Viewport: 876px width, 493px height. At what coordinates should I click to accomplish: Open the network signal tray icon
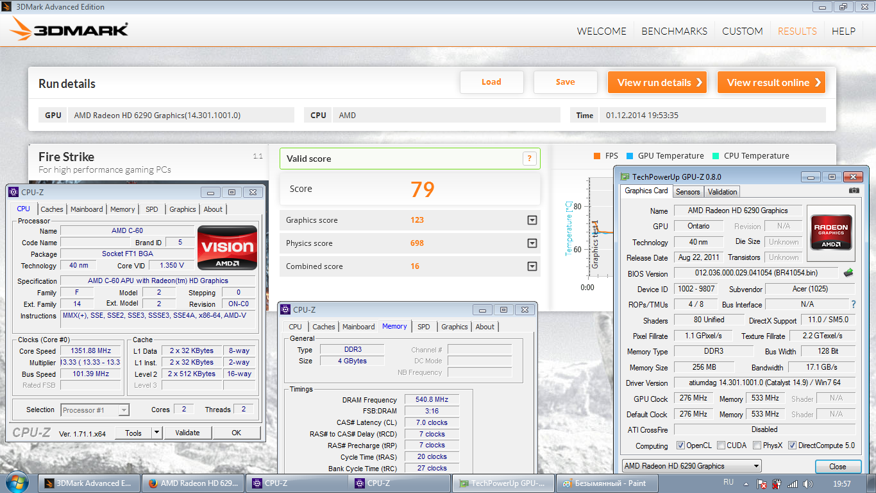(x=793, y=483)
